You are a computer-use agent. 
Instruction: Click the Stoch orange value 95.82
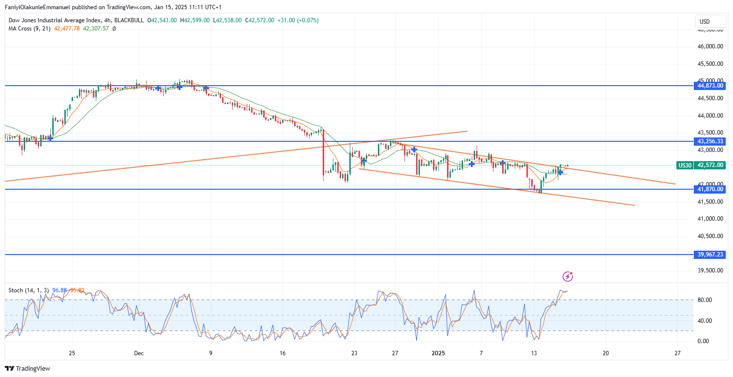[77, 290]
